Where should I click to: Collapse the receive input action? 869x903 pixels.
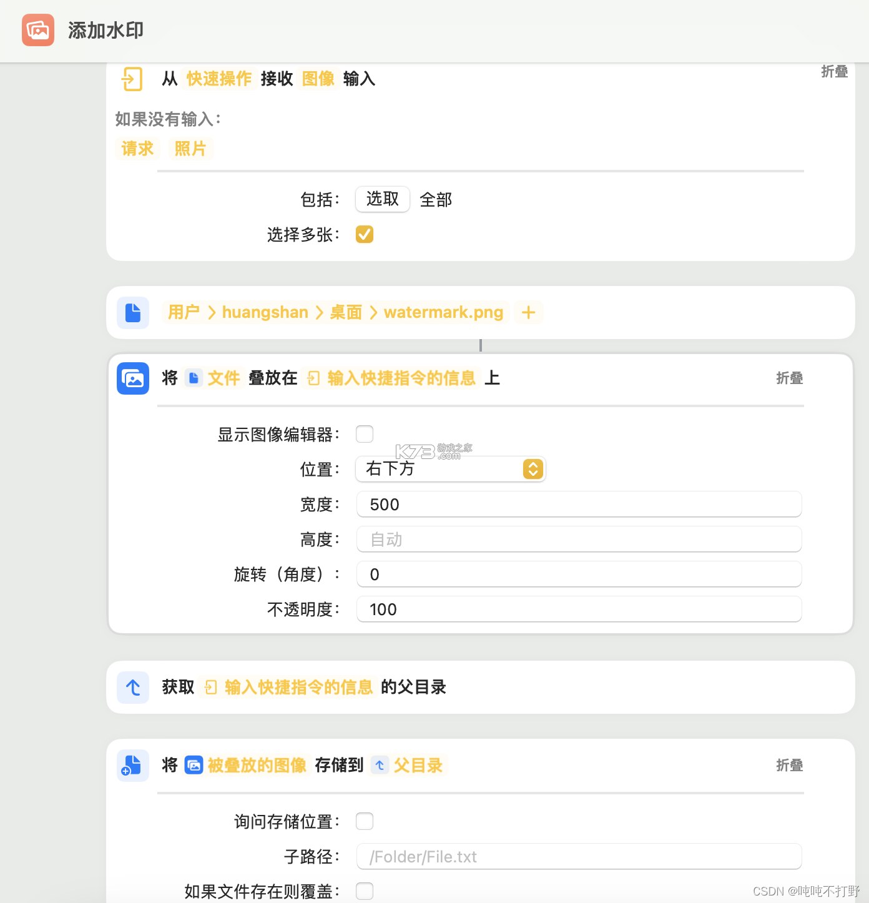835,71
